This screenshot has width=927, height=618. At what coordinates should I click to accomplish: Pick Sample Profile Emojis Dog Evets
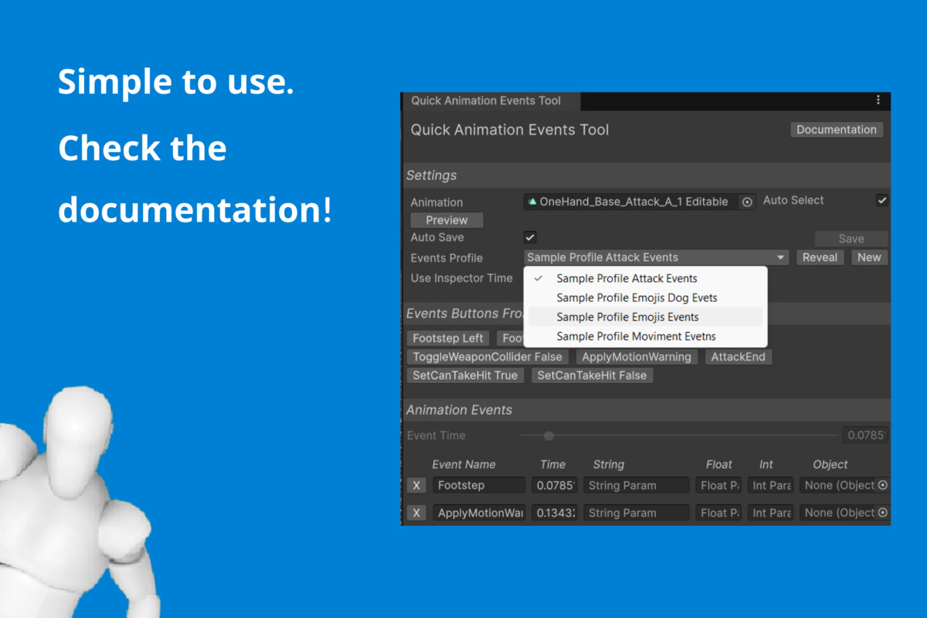pyautogui.click(x=646, y=297)
